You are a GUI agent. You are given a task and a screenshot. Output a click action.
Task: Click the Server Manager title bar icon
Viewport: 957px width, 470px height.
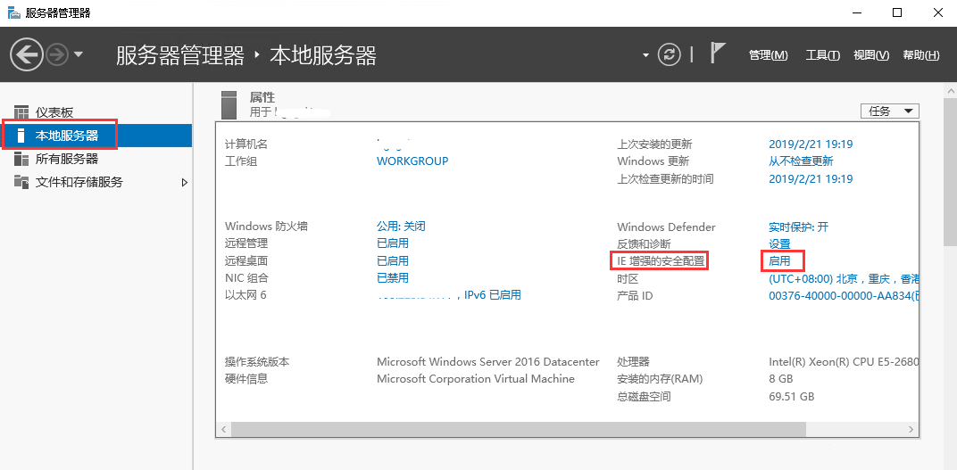pos(12,12)
